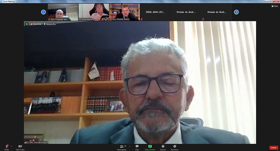Show next participants with right arrow

(x=236, y=12)
